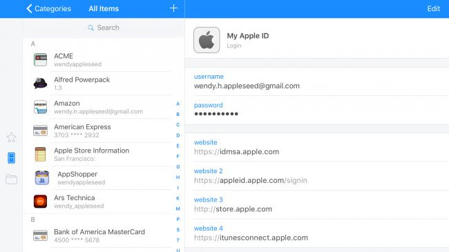Focus the Search field
Screen dimensions: 449x252
(104, 28)
